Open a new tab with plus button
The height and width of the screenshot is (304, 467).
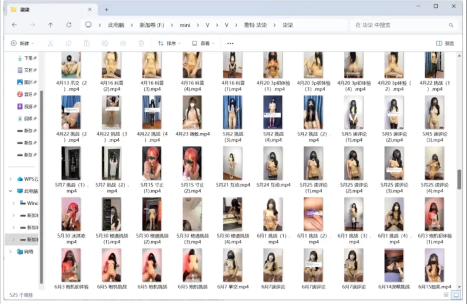[x=106, y=9]
